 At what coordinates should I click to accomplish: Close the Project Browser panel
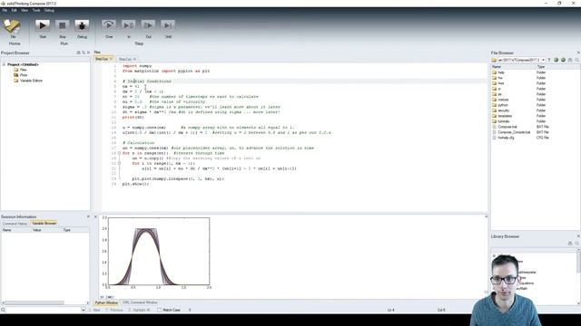pos(88,53)
